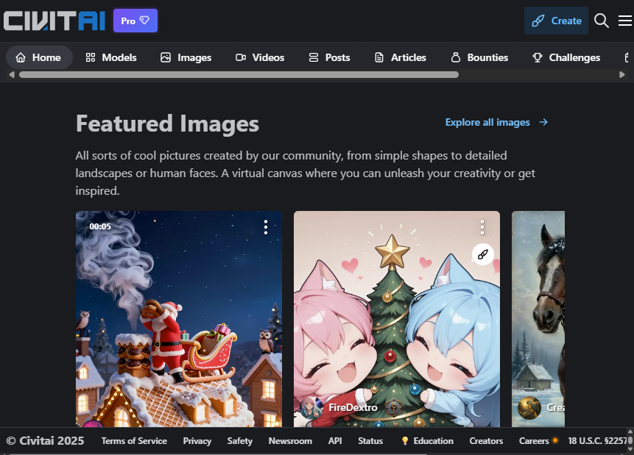Screen dimensions: 634x455
Task: Click the Pro membership badge
Action: (135, 21)
